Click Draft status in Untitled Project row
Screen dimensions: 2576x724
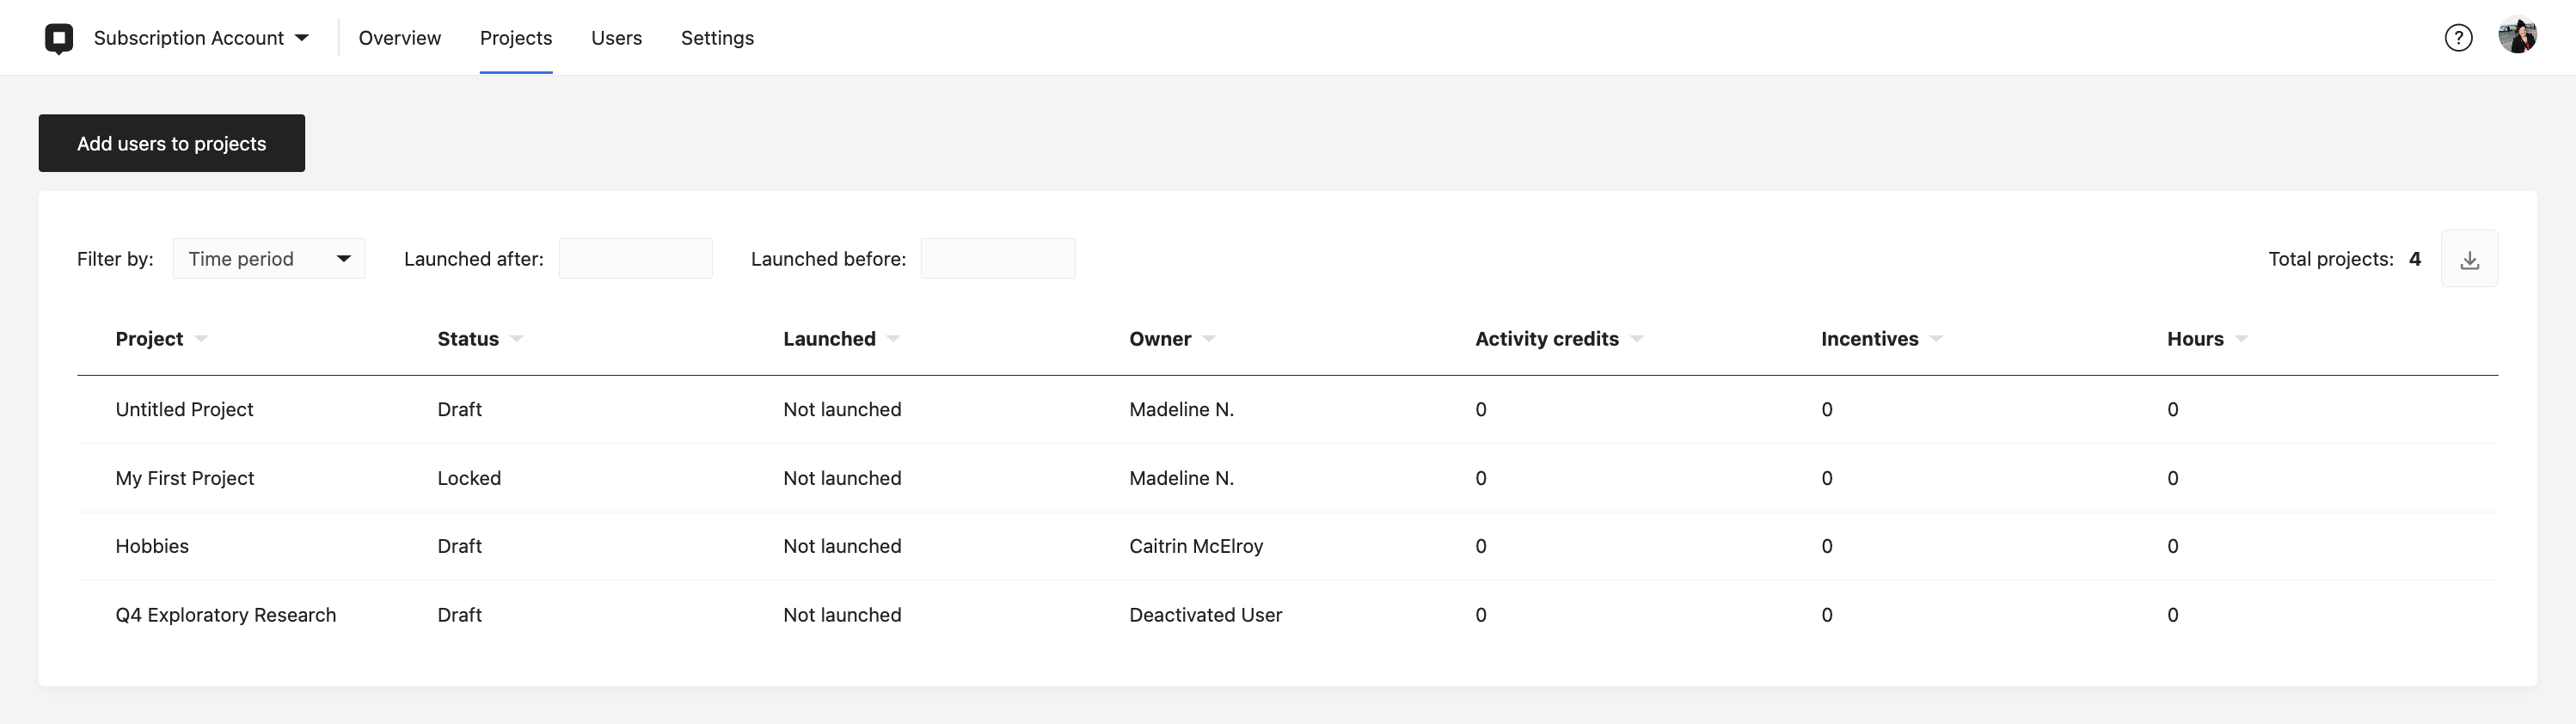click(460, 410)
